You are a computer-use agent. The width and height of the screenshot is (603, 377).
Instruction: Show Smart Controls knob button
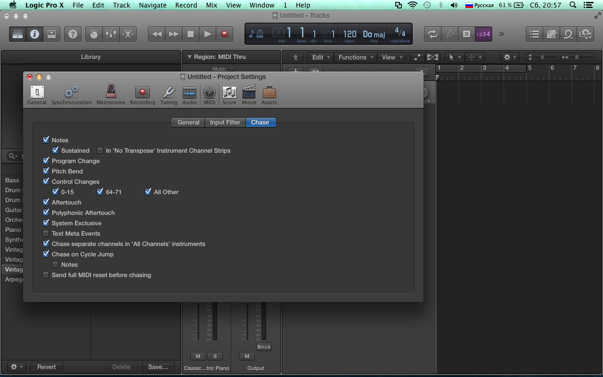94,34
